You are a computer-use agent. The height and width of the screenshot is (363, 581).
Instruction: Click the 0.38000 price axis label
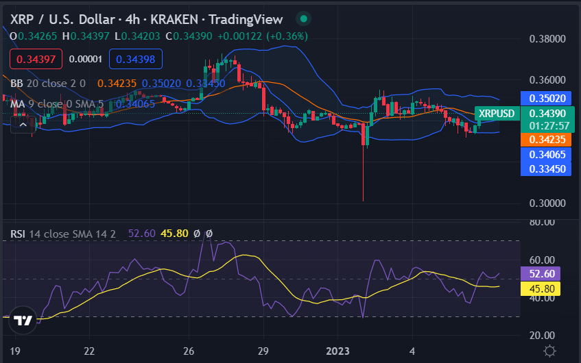547,39
